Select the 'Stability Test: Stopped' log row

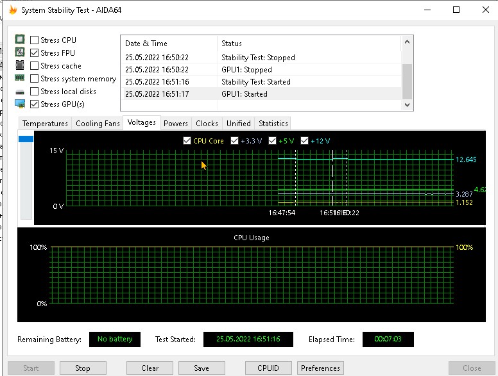pyautogui.click(x=261, y=58)
